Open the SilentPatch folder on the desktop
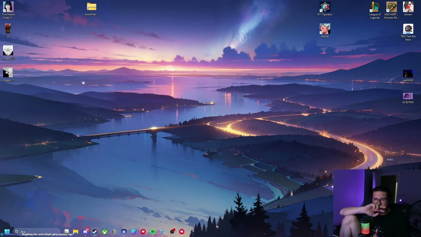Screen dimensions: 421x237 tap(91, 9)
